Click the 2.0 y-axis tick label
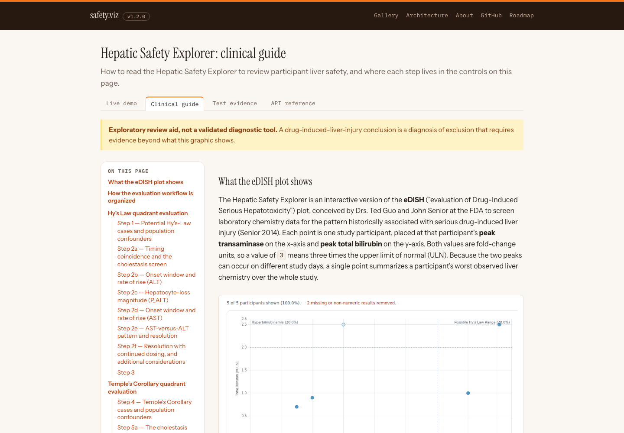The width and height of the screenshot is (624, 433). pos(244,347)
